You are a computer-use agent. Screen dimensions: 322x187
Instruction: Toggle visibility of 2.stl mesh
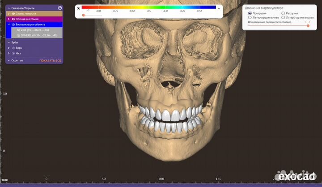18,30
